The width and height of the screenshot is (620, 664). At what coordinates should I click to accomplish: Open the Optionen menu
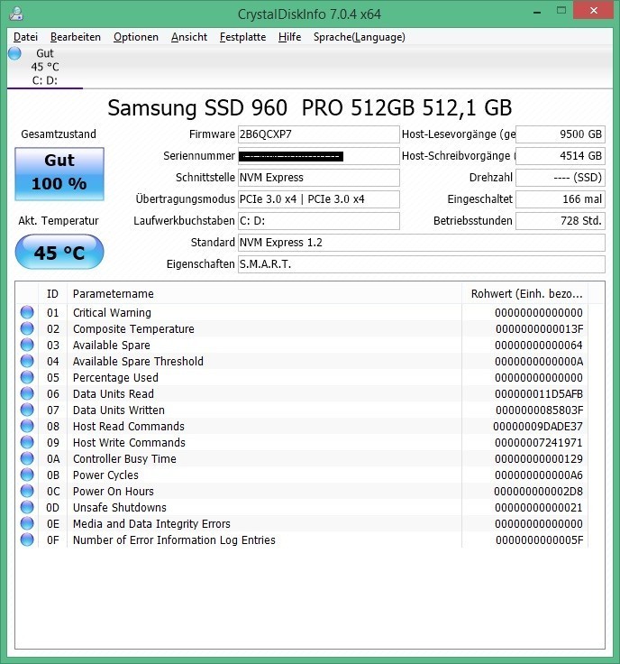pos(136,37)
